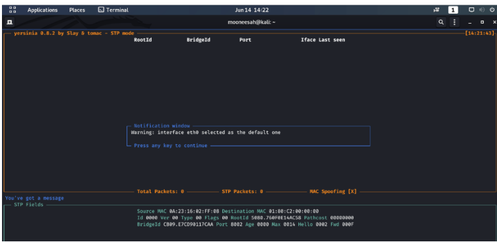This screenshot has width=497, height=242.
Task: Select the Fwd field value 000F
Action: click(x=348, y=224)
